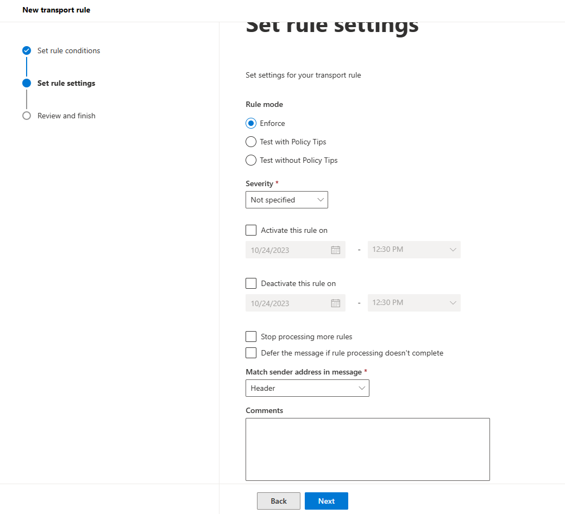Viewport: 565px width, 514px height.
Task: Open the Severity dropdown
Action: 287,200
